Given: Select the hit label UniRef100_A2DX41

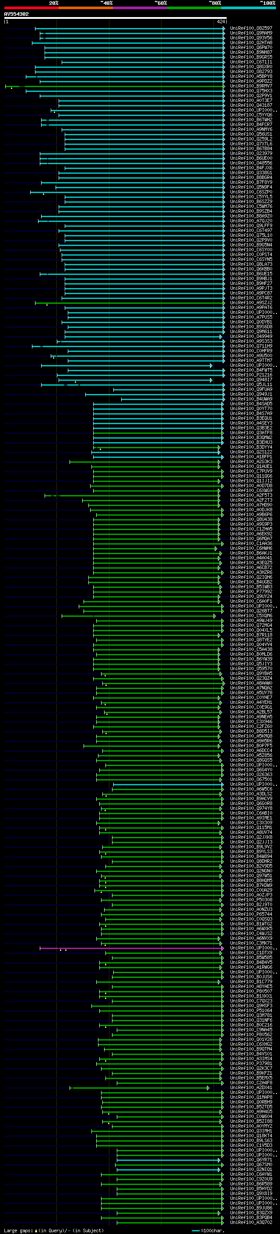Looking at the screenshot, I should [251, 1087].
